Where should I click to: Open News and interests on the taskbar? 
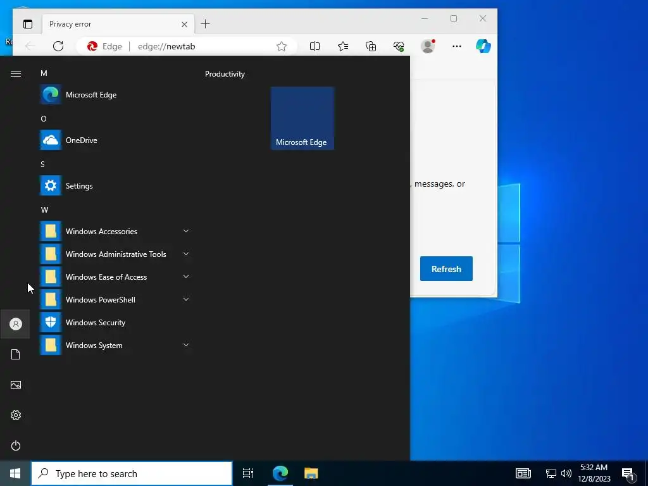point(523,473)
